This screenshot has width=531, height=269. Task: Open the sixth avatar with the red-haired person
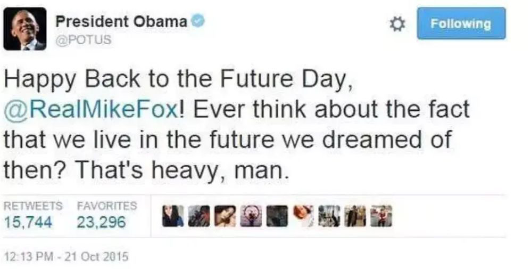click(x=303, y=216)
